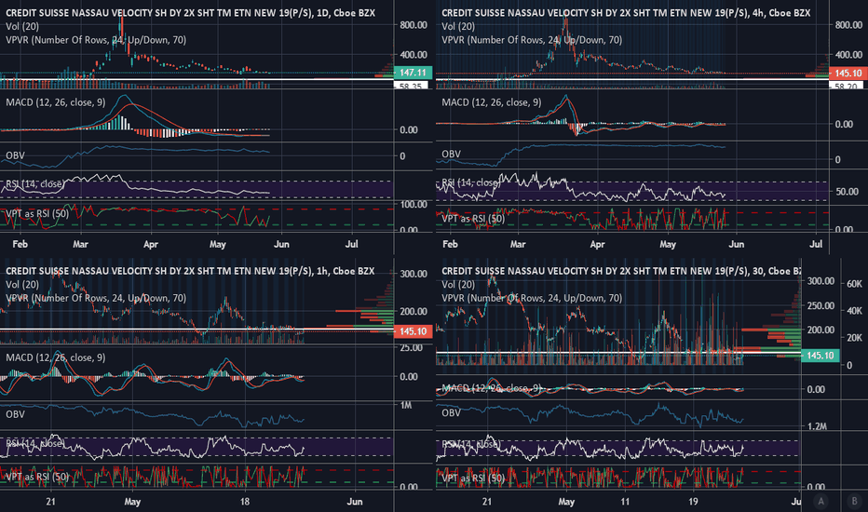
Task: Click the 11 date label on the 30-minute chart time axis
Action: pyautogui.click(x=625, y=502)
